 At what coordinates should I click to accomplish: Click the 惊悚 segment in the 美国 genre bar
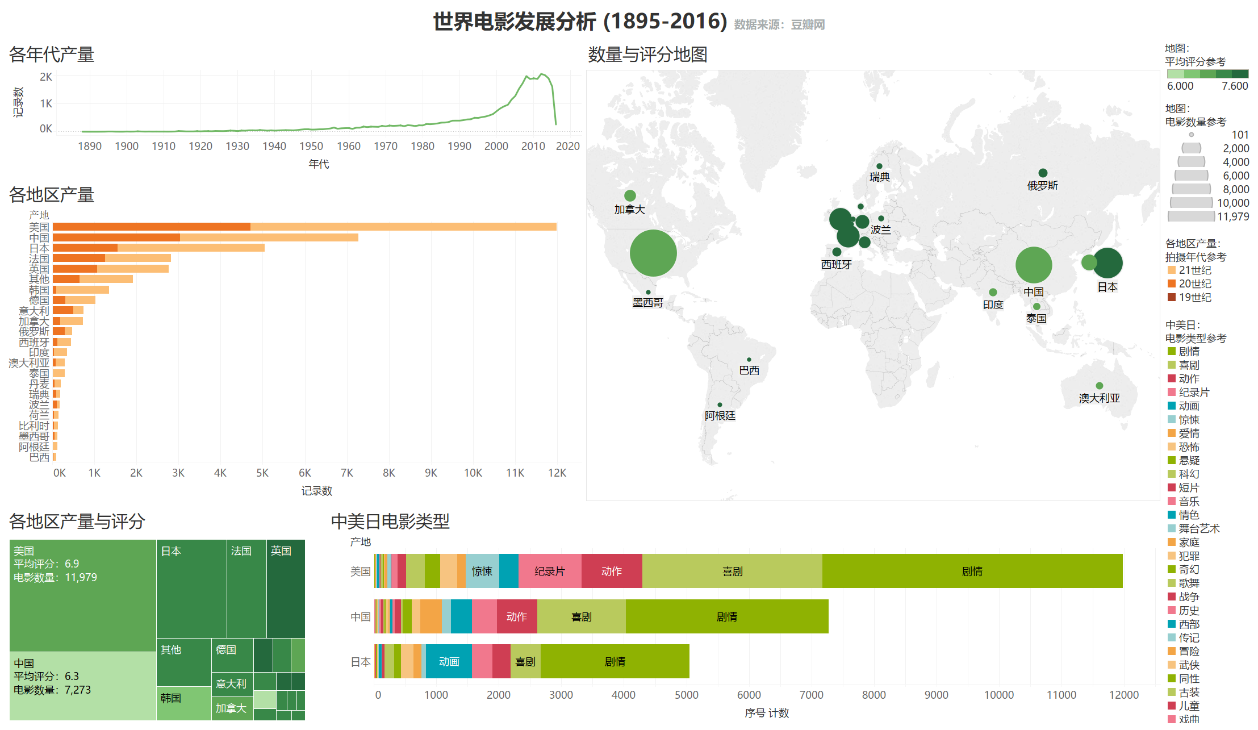pyautogui.click(x=482, y=571)
